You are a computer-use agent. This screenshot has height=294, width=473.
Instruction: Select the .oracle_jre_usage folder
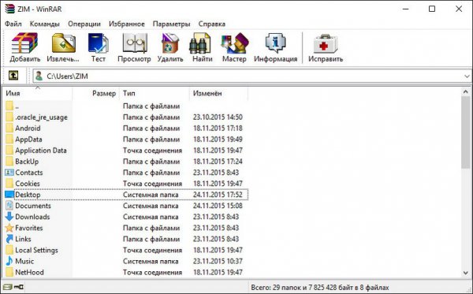pos(126,117)
